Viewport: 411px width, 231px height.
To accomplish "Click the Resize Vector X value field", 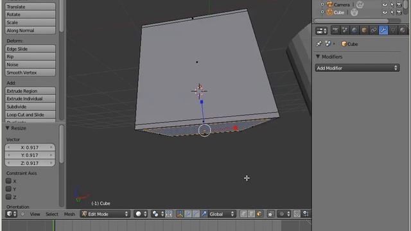I will (x=30, y=148).
